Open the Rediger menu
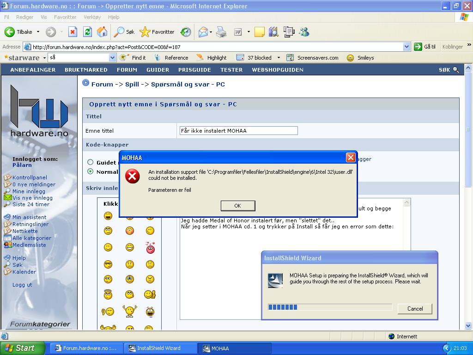Viewport: 473px width, 355px height. point(25,17)
